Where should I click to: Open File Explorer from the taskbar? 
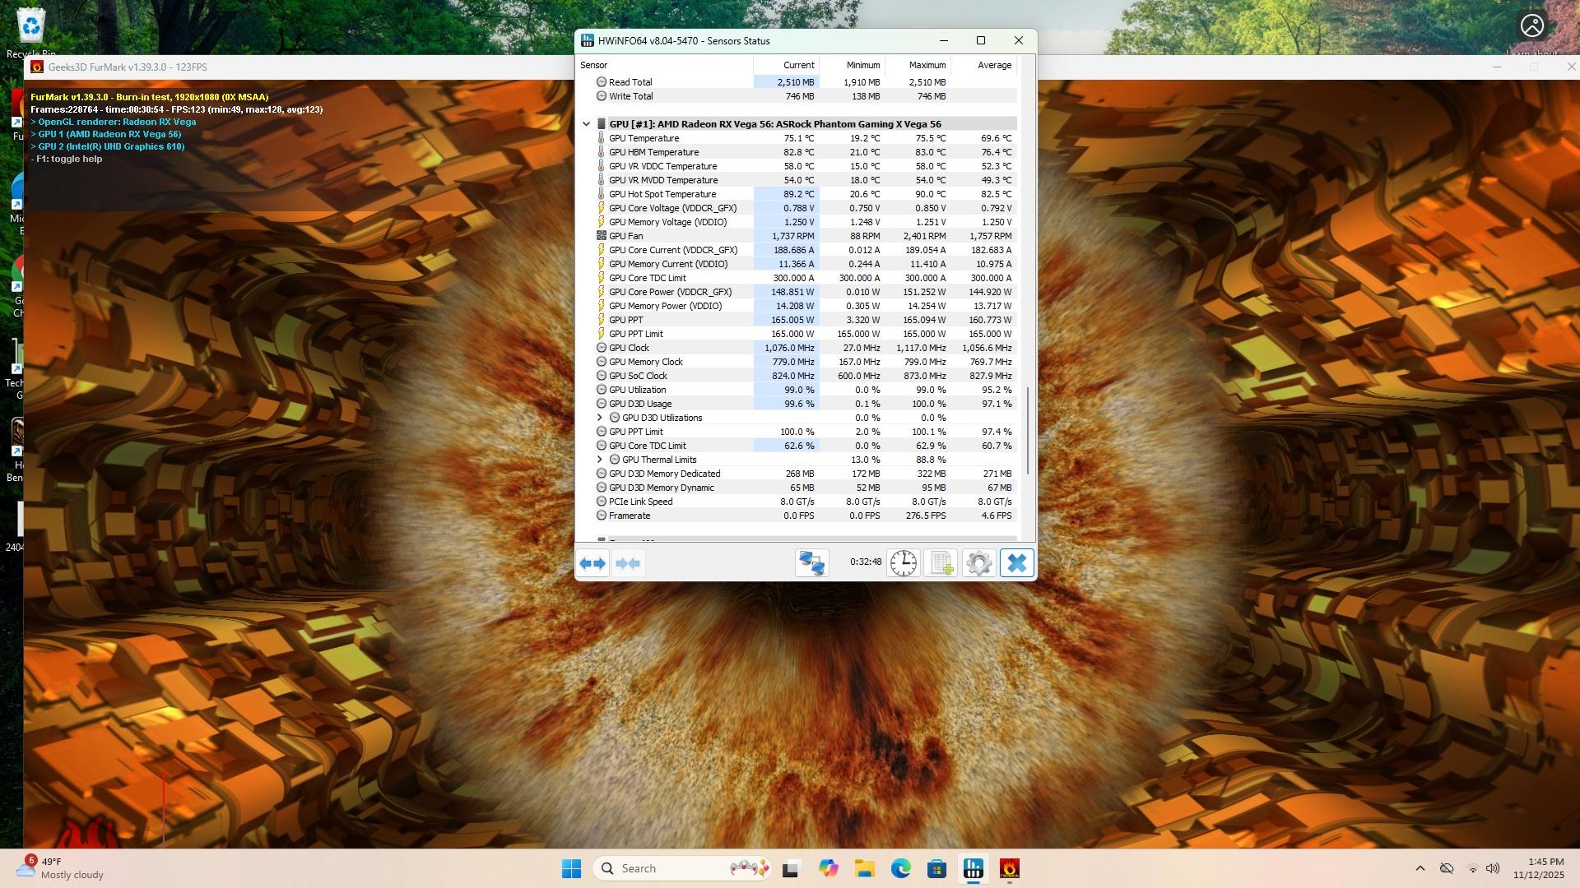pos(864,868)
